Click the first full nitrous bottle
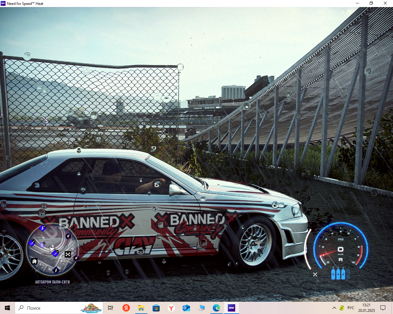 [x=333, y=273]
